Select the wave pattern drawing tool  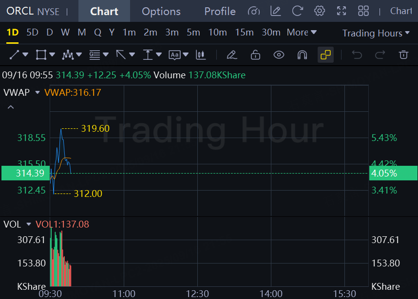(x=68, y=55)
